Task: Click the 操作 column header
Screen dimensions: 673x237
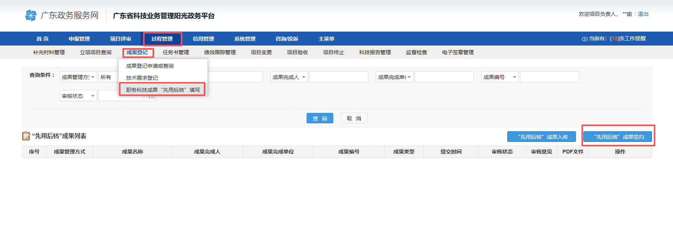Action: (x=620, y=152)
